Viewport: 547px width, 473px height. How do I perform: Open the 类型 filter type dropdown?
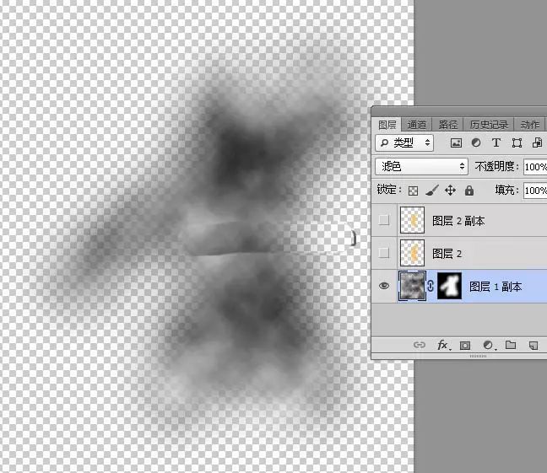tap(404, 142)
